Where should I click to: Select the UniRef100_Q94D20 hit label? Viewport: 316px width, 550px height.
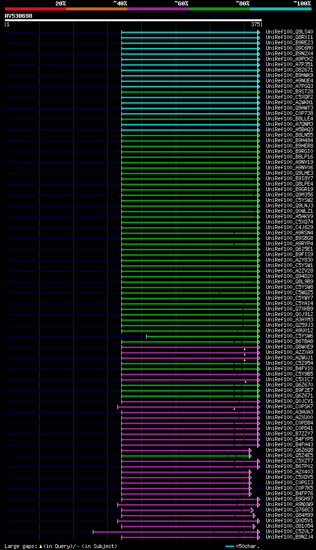click(289, 276)
